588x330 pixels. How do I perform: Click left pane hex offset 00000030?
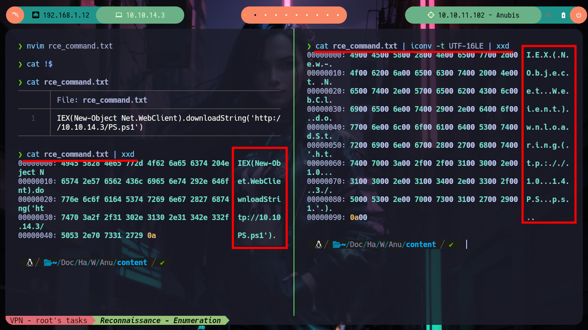(x=38, y=217)
